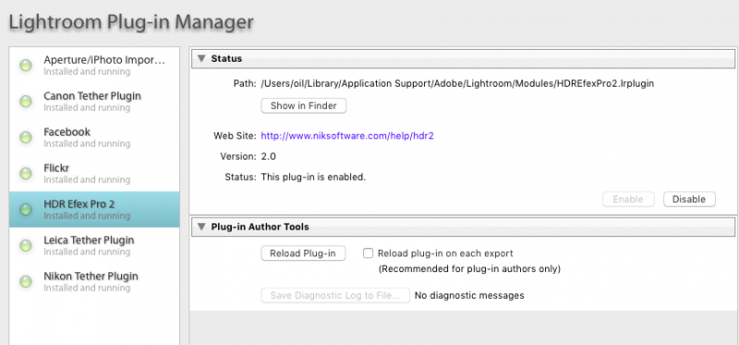
Task: Click green status light beside Aperture/iPhoto Importer
Action: click(26, 65)
